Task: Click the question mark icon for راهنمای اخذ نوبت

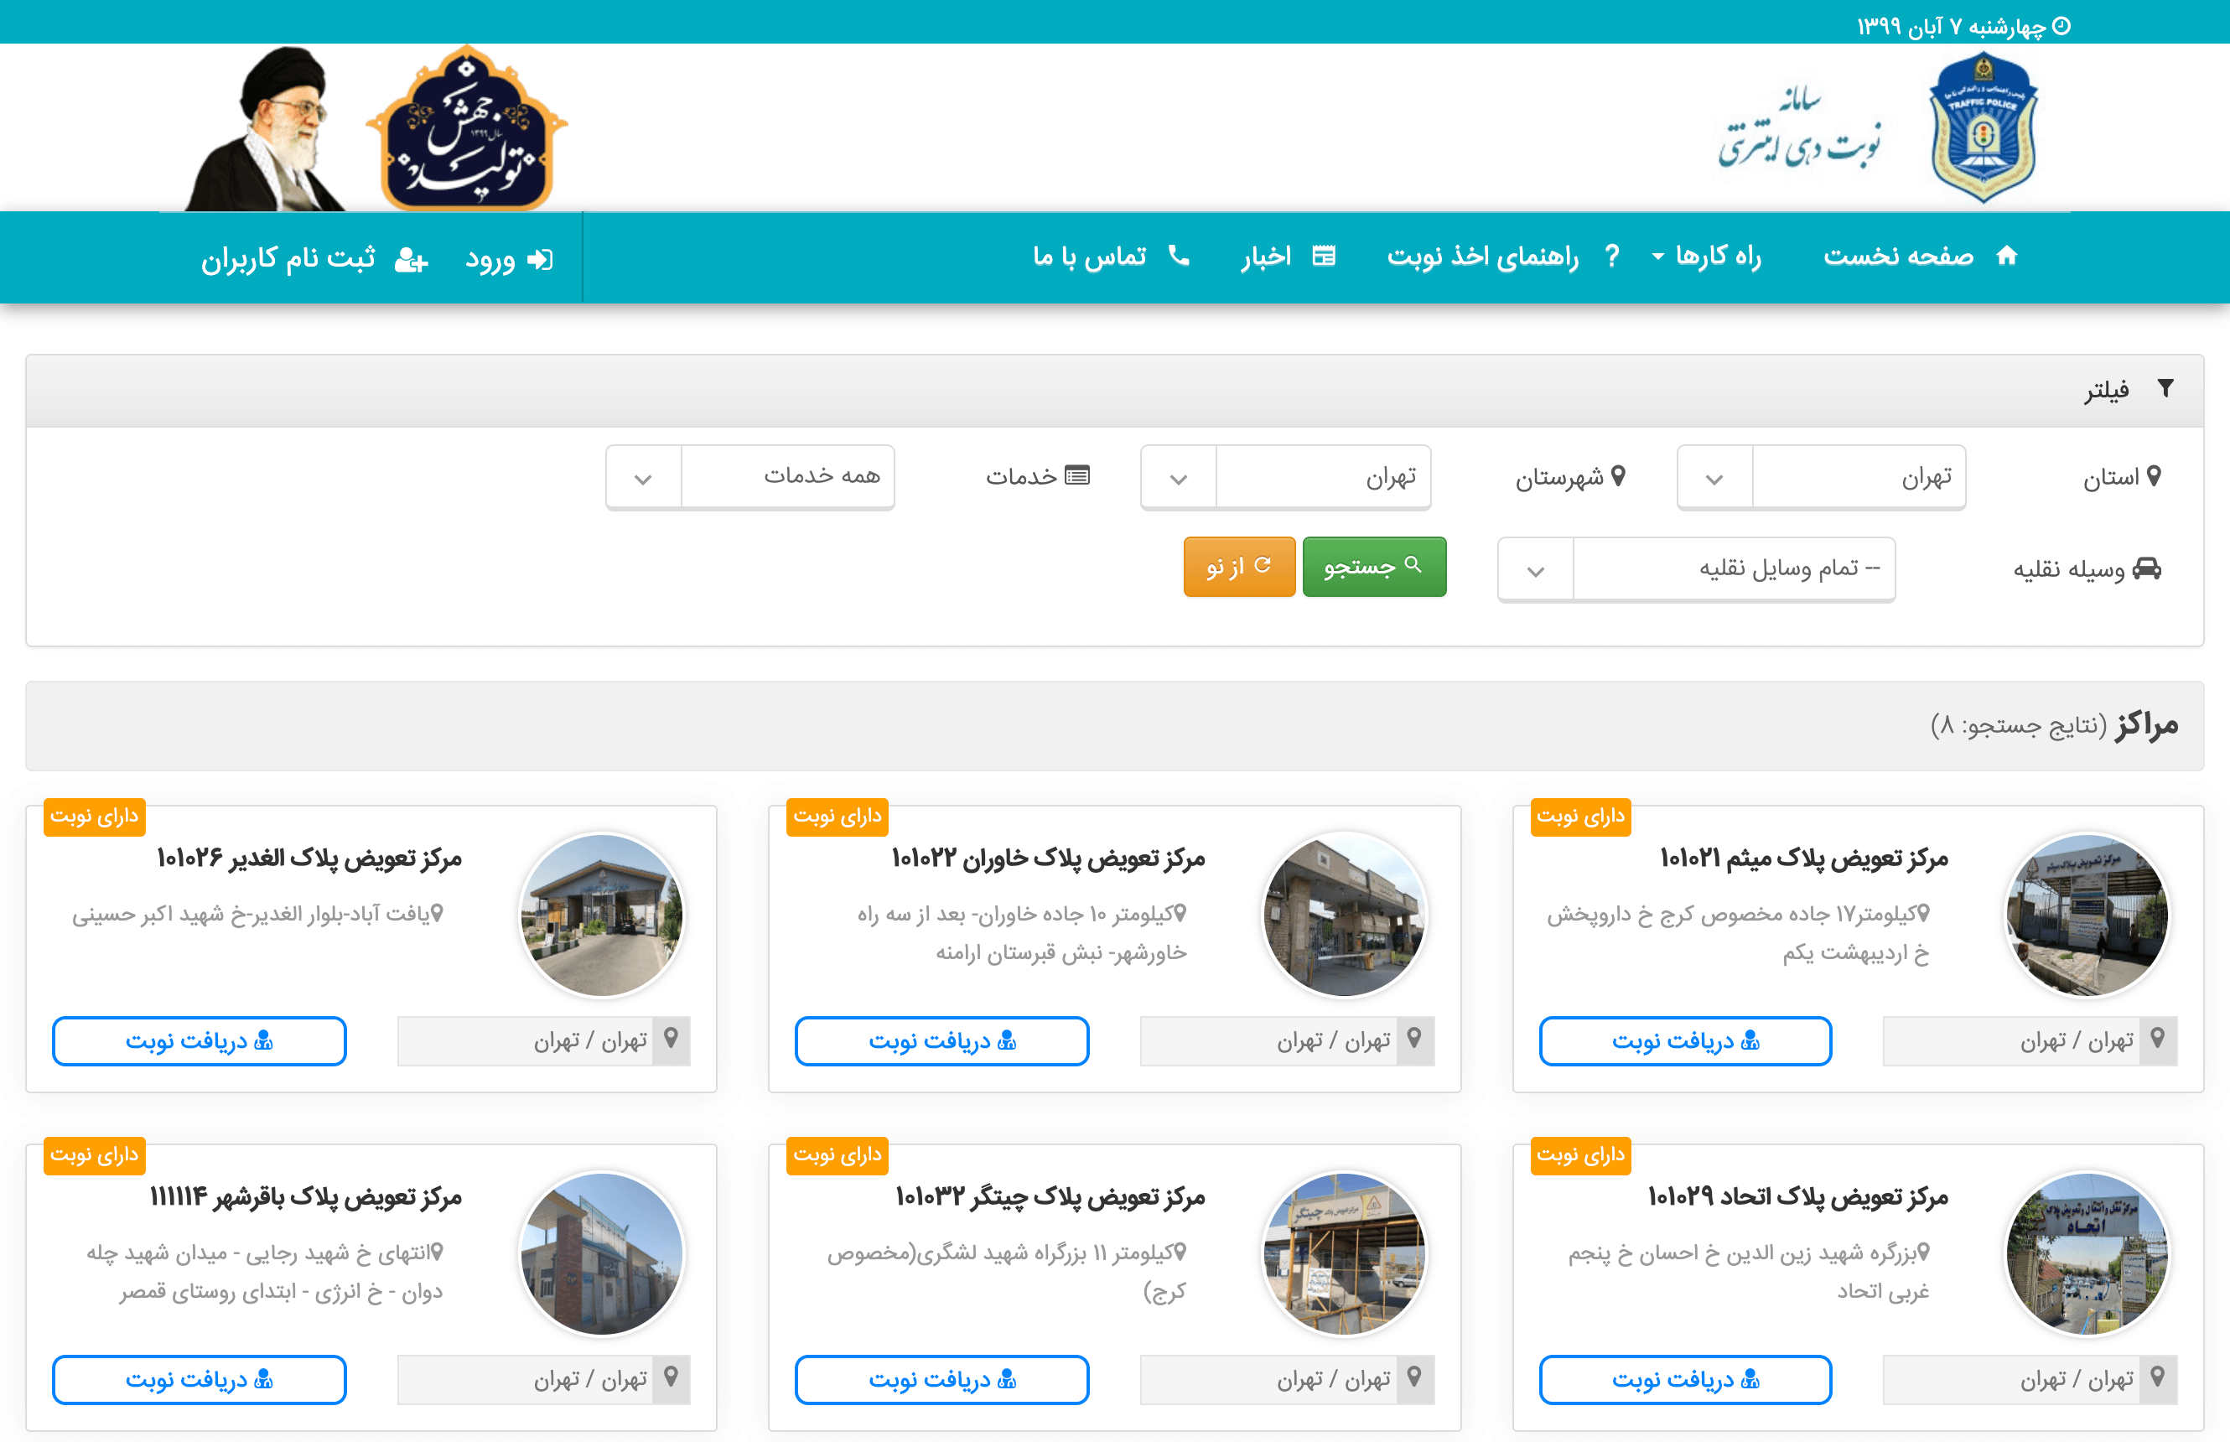Action: [x=1612, y=256]
